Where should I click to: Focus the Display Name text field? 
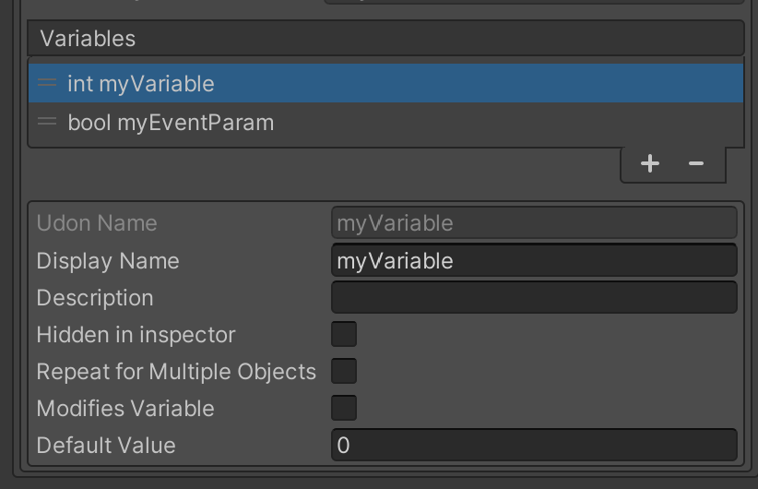pos(534,261)
